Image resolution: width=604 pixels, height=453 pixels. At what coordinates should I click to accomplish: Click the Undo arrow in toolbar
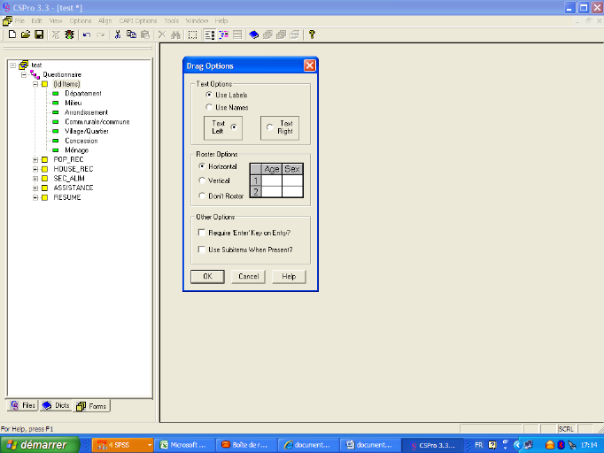click(x=86, y=35)
